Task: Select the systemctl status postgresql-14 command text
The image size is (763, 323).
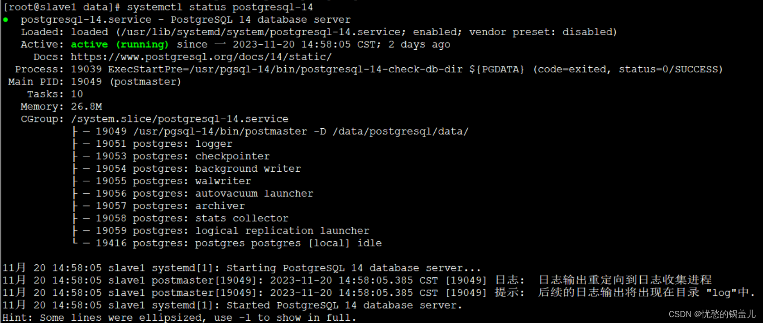Action: coord(220,7)
